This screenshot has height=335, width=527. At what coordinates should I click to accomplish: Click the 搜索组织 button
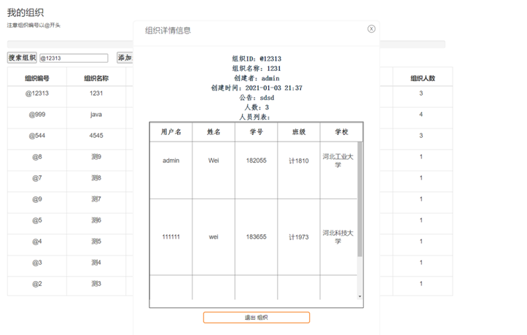[22, 58]
